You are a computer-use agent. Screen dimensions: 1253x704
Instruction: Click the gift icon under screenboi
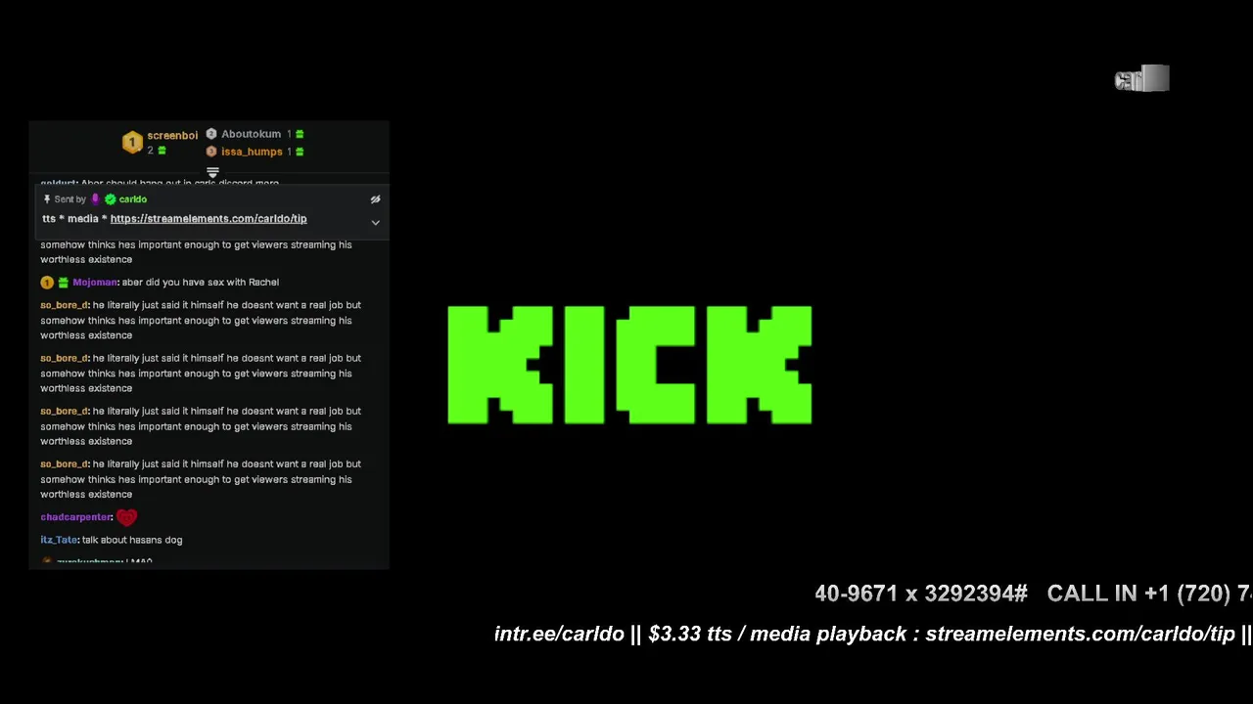[x=162, y=151]
